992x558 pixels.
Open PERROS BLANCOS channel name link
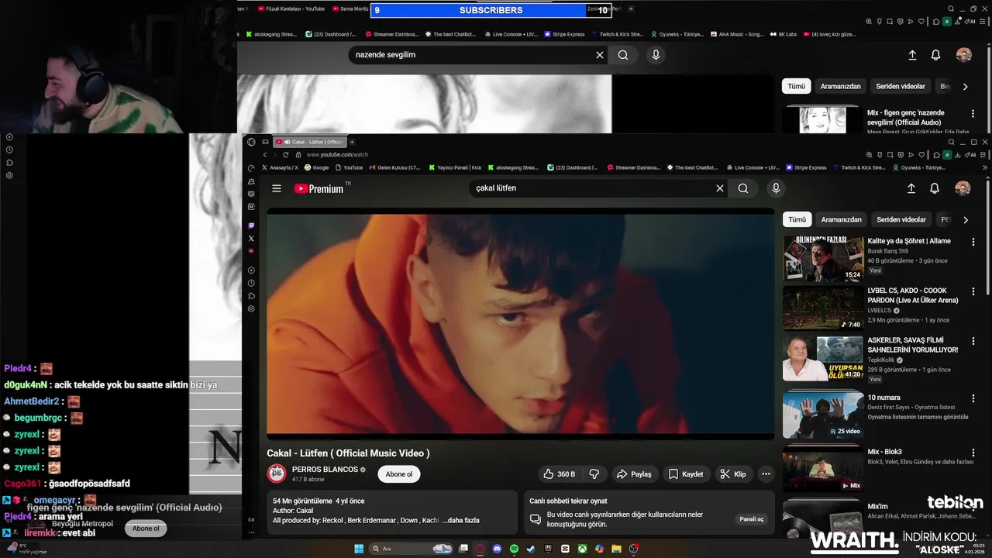325,470
